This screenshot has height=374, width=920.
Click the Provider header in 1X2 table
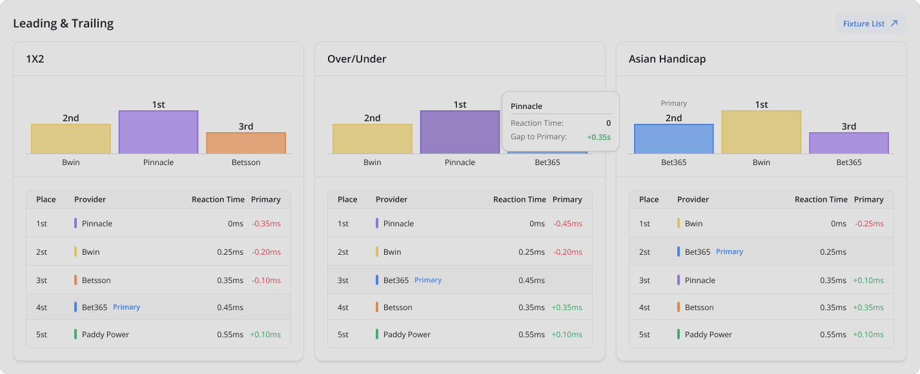(90, 199)
